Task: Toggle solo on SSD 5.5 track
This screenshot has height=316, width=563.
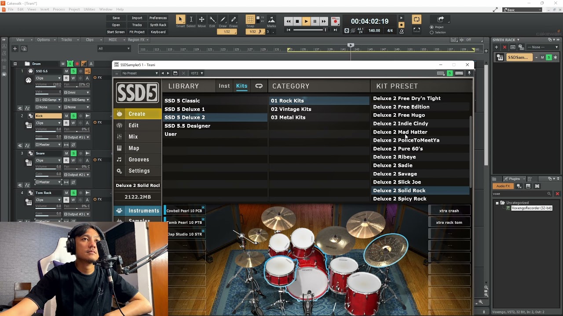Action: (x=73, y=71)
